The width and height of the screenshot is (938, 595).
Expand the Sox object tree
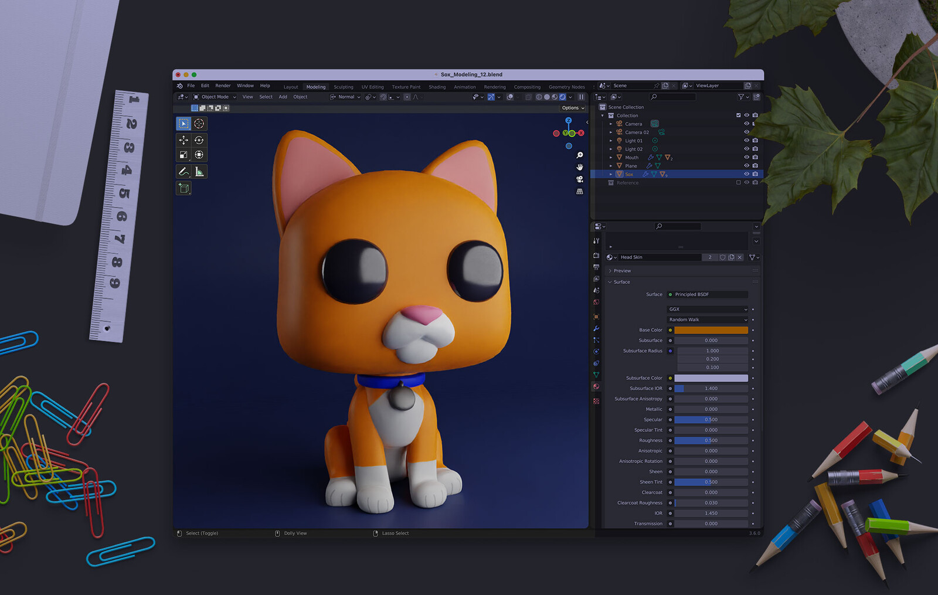click(x=611, y=174)
